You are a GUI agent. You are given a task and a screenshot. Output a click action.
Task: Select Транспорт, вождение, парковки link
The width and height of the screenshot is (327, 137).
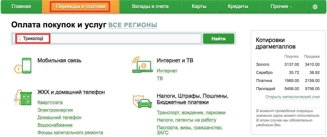tap(191, 113)
